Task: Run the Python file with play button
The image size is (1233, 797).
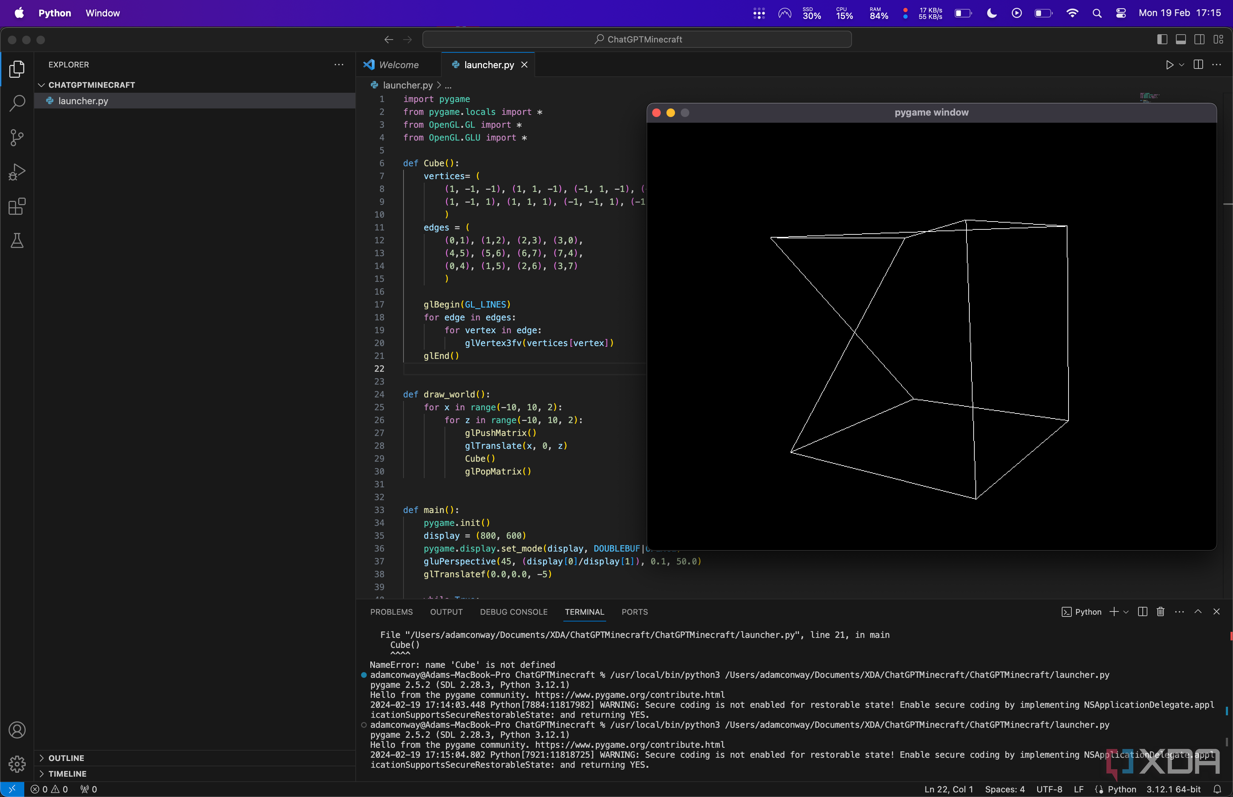Action: point(1169,65)
